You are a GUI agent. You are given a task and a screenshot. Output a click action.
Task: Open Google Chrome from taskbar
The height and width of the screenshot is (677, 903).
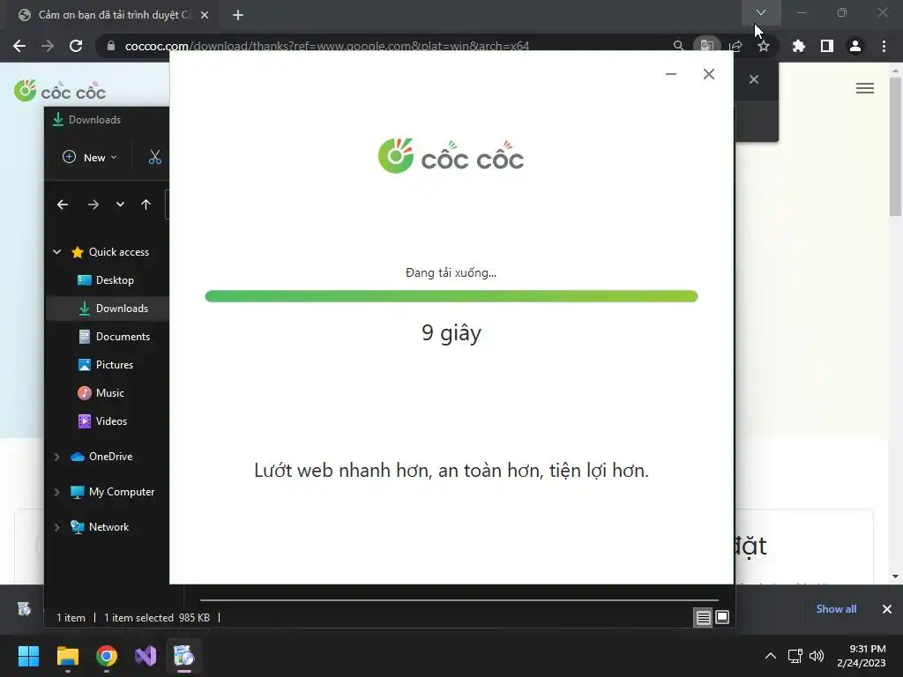coord(107,656)
